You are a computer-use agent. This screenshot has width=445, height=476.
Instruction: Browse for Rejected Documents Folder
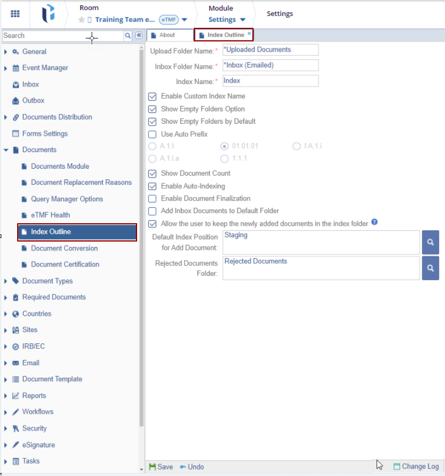[x=430, y=268]
